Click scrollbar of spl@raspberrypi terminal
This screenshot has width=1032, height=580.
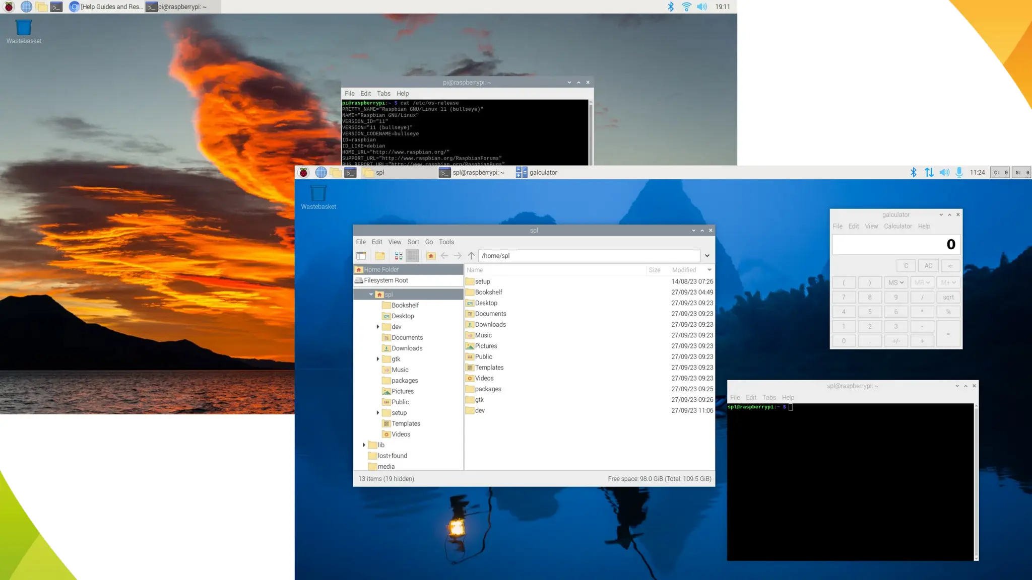(x=976, y=482)
